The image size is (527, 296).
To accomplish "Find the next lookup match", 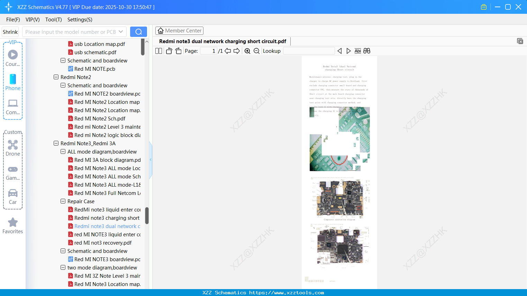I will [x=348, y=51].
